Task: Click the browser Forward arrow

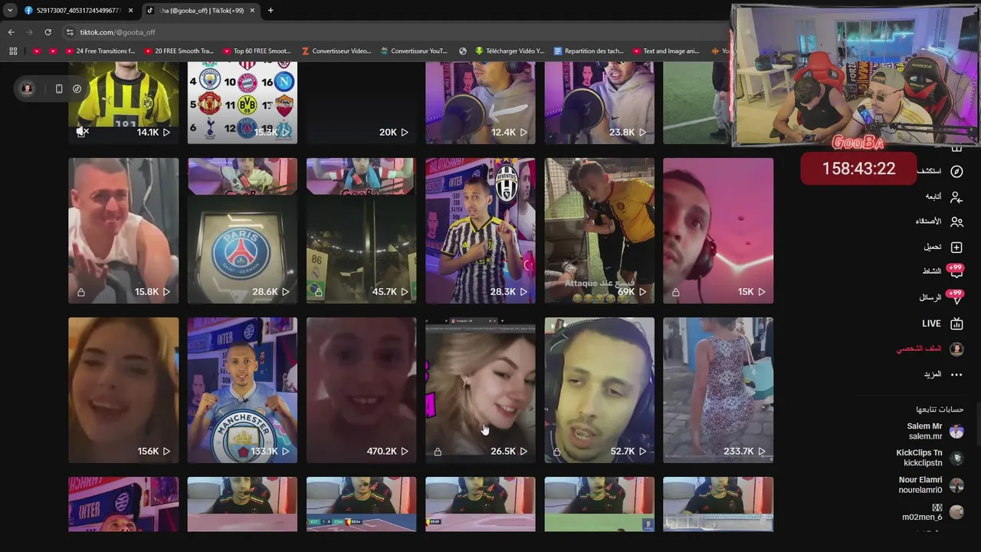Action: click(x=29, y=32)
